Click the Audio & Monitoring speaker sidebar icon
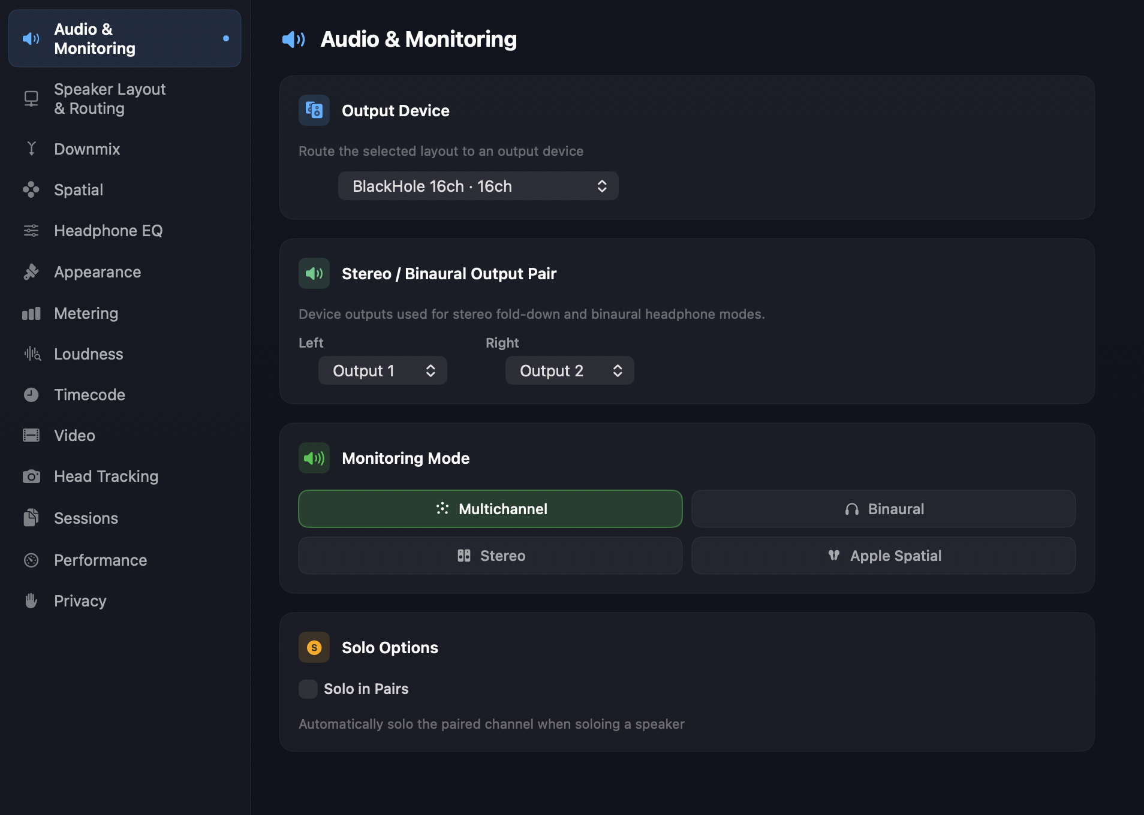This screenshot has width=1144, height=815. [x=31, y=39]
